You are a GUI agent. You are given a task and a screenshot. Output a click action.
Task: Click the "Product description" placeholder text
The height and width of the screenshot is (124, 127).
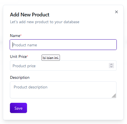[x=30, y=87]
